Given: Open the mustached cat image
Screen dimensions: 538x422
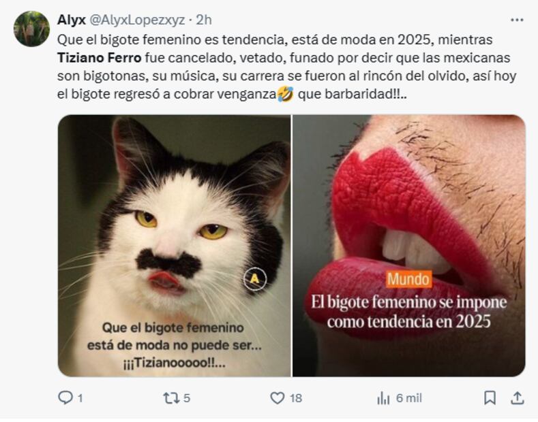Looking at the screenshot, I should tap(175, 246).
